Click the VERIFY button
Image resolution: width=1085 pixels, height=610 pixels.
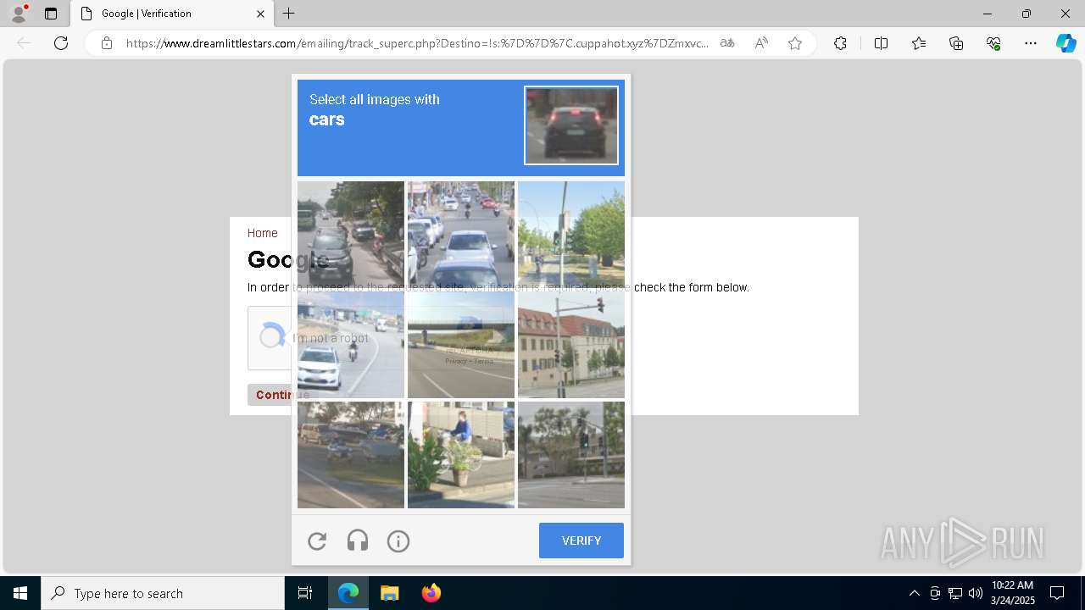pyautogui.click(x=581, y=541)
